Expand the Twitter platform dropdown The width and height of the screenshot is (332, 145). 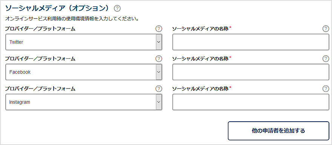point(84,42)
